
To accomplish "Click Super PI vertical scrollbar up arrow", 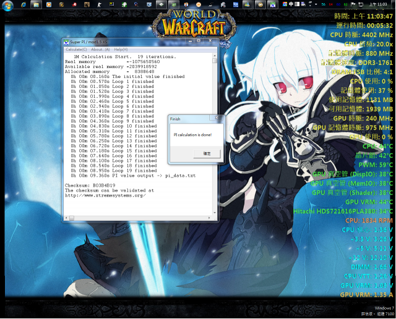I will tap(215, 55).
